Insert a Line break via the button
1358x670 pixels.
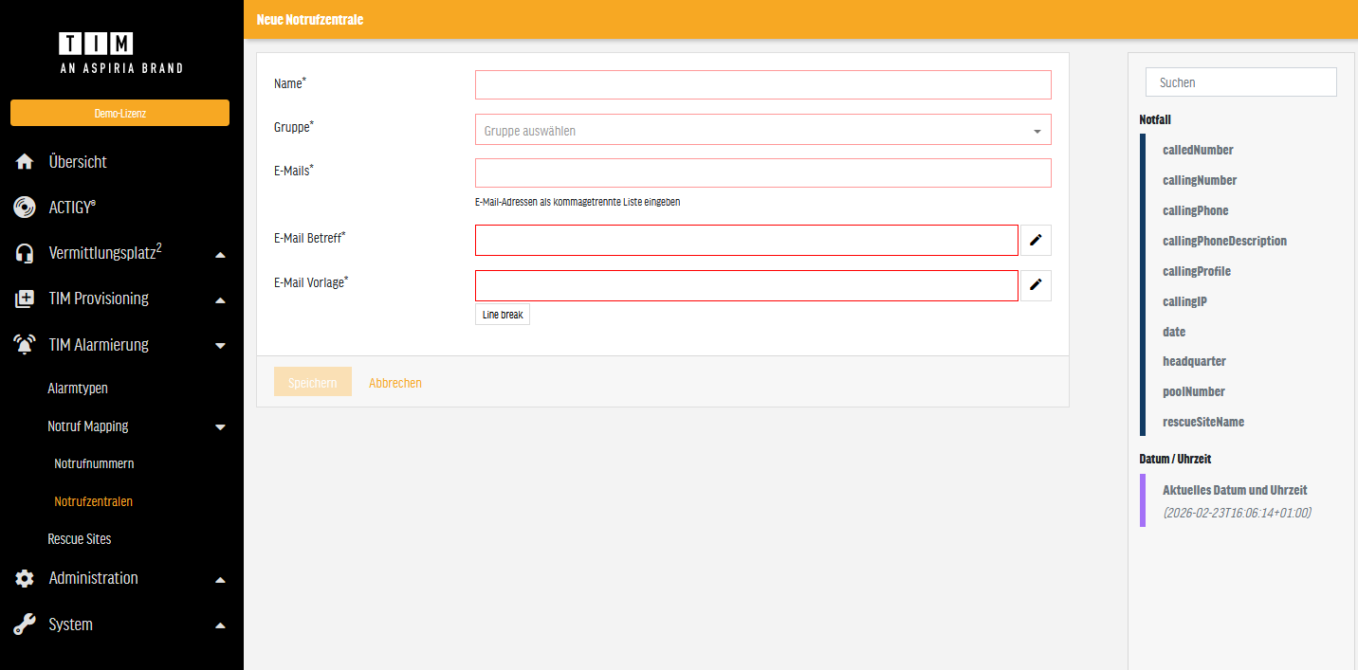pos(503,315)
